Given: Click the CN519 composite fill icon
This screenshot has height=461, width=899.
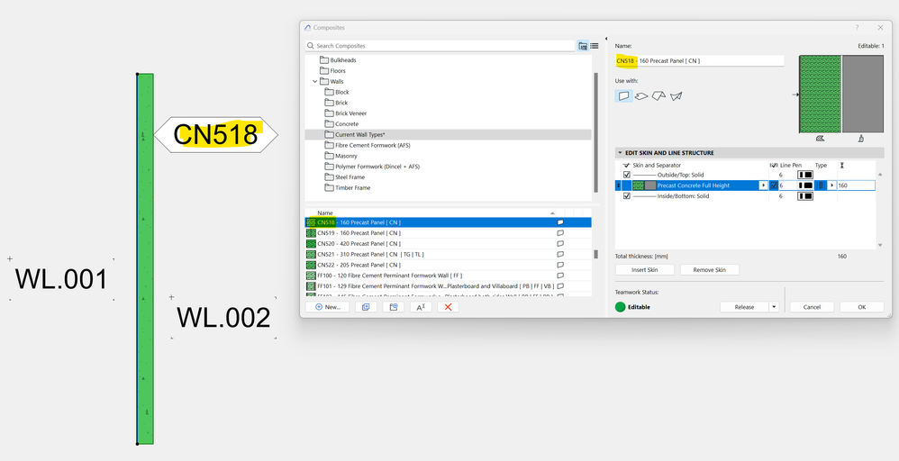Looking at the screenshot, I should pyautogui.click(x=311, y=233).
